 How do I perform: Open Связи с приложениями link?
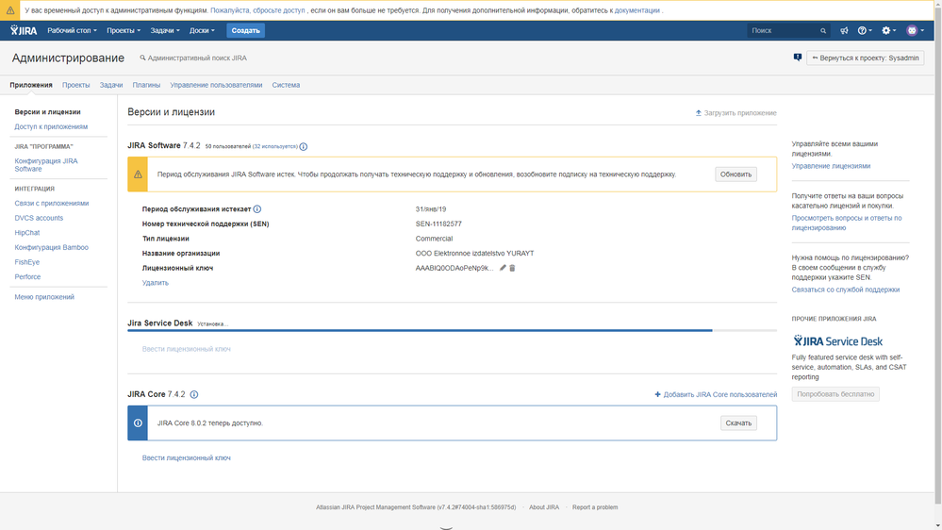[x=52, y=203]
